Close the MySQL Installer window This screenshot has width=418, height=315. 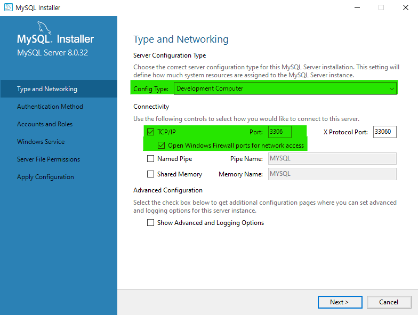(x=406, y=7)
